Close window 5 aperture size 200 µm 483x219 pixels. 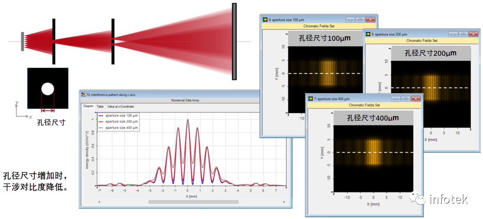coord(473,34)
